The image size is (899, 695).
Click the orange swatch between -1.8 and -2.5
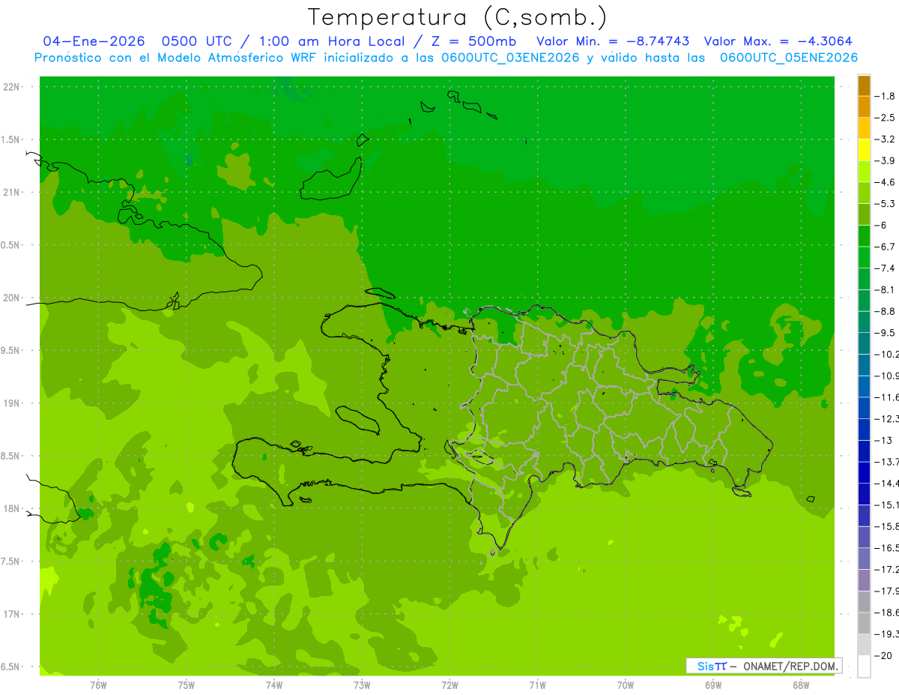[864, 107]
